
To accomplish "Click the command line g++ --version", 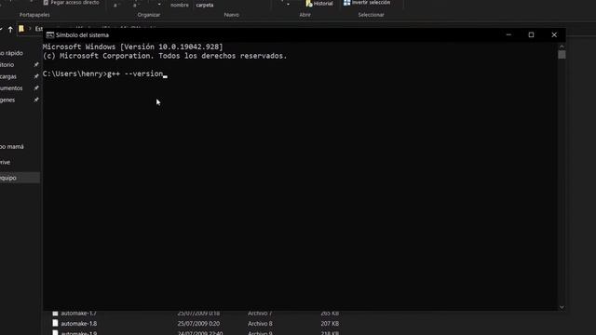I will [135, 74].
